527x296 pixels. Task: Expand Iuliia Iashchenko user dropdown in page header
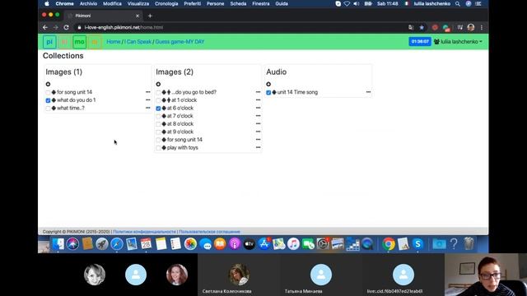(x=458, y=42)
